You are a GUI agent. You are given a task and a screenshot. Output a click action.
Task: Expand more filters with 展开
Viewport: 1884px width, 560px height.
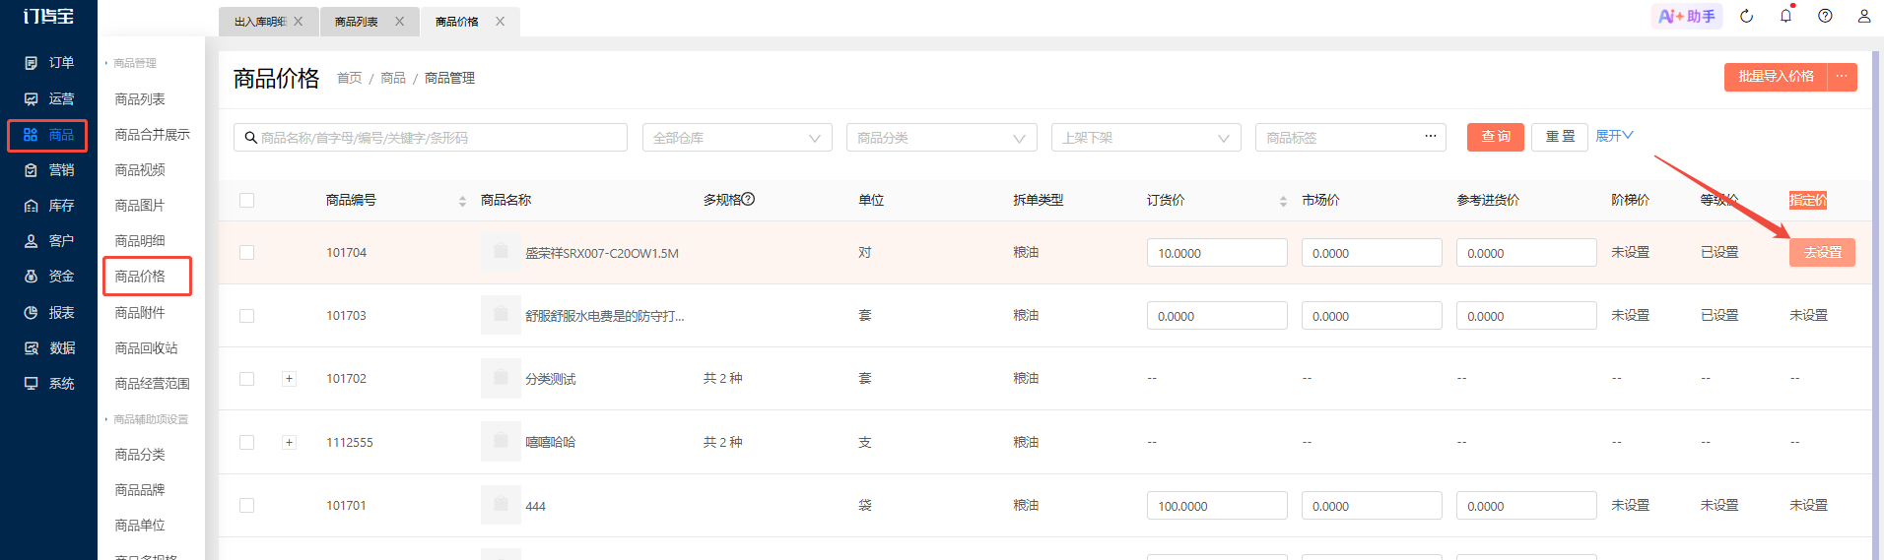pos(1614,136)
